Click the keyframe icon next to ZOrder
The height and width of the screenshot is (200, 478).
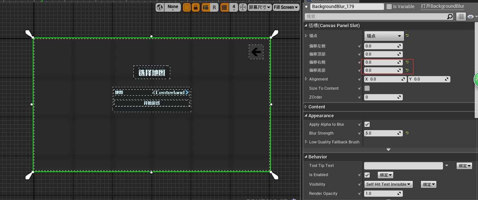click(x=360, y=97)
